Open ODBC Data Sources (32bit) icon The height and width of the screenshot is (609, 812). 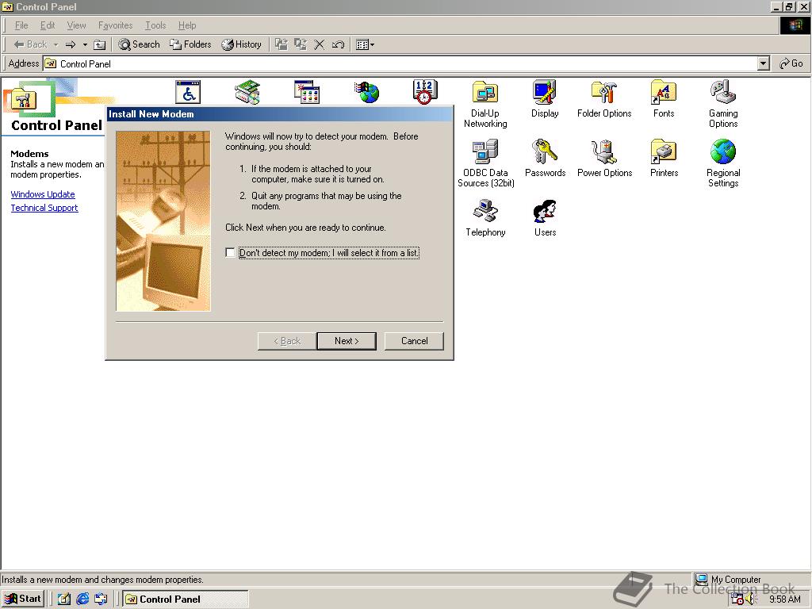486,163
